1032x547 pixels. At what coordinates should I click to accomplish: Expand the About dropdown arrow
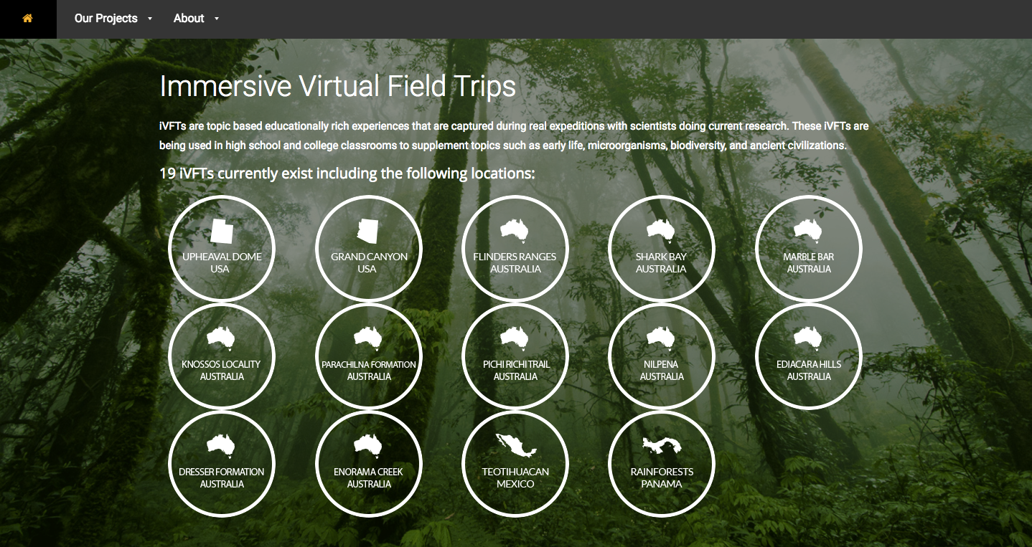pyautogui.click(x=217, y=19)
